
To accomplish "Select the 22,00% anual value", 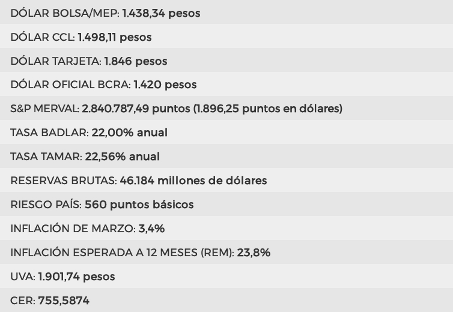I will (129, 133).
